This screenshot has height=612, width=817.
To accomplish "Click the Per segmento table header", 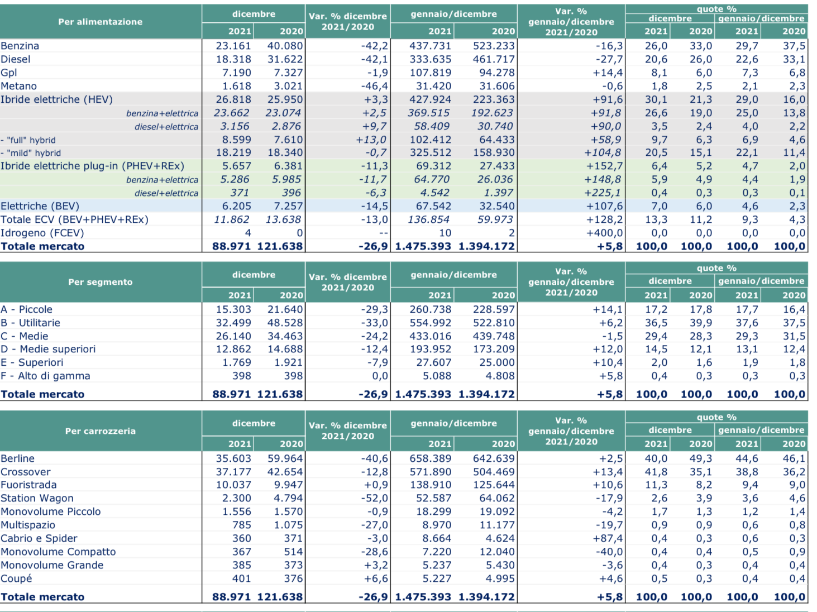I will click(x=101, y=282).
